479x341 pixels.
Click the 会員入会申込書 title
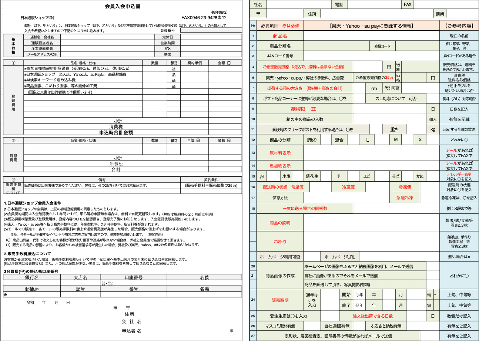tap(123, 6)
